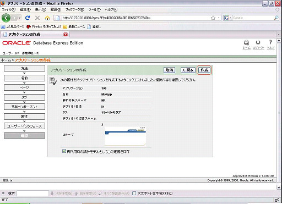Open the ツール(T) menu

95,9
